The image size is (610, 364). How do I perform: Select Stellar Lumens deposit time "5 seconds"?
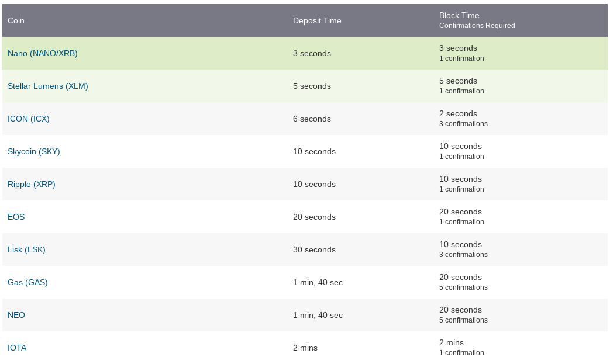pos(312,86)
